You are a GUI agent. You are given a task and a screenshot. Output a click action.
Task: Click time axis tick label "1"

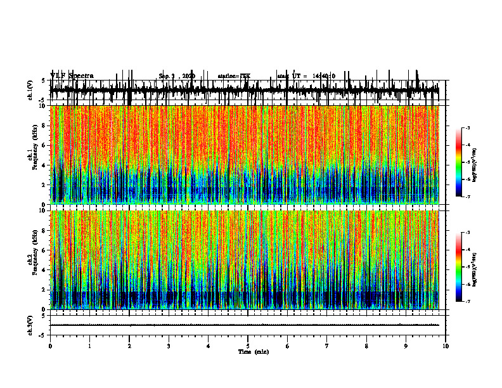[89, 346]
